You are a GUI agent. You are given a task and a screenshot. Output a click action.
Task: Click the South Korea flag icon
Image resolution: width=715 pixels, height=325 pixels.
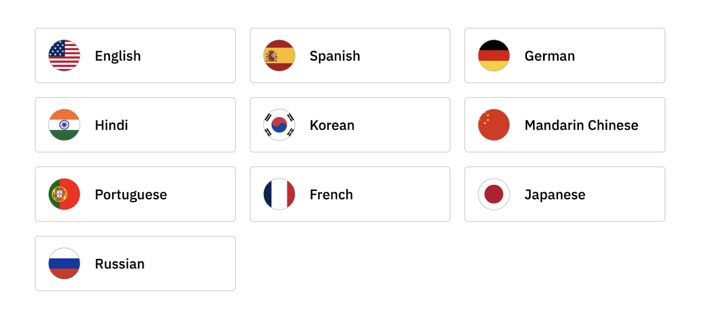coord(279,125)
